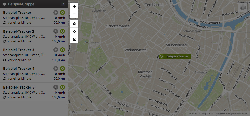Image resolution: width=250 pixels, height=116 pixels.
Task: Click the Schwedenplatz map label
Action: point(193,31)
